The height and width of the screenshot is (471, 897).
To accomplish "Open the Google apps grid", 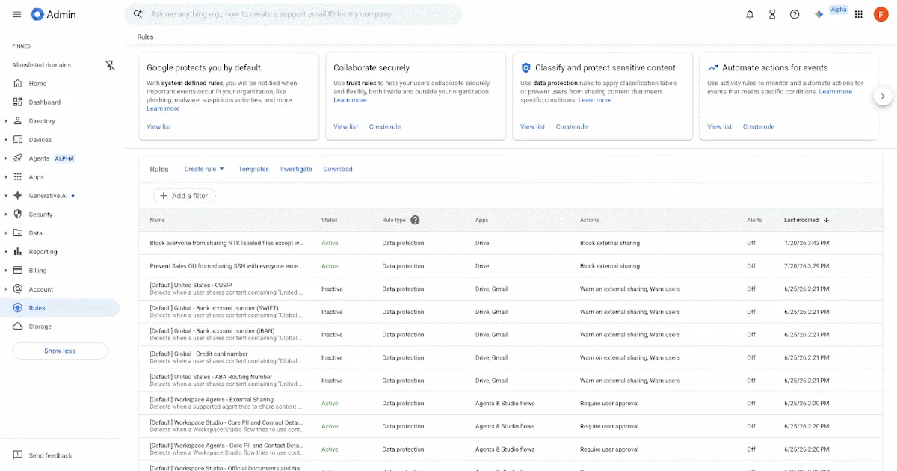I will click(859, 14).
